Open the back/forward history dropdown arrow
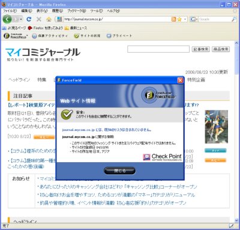 (21, 19)
